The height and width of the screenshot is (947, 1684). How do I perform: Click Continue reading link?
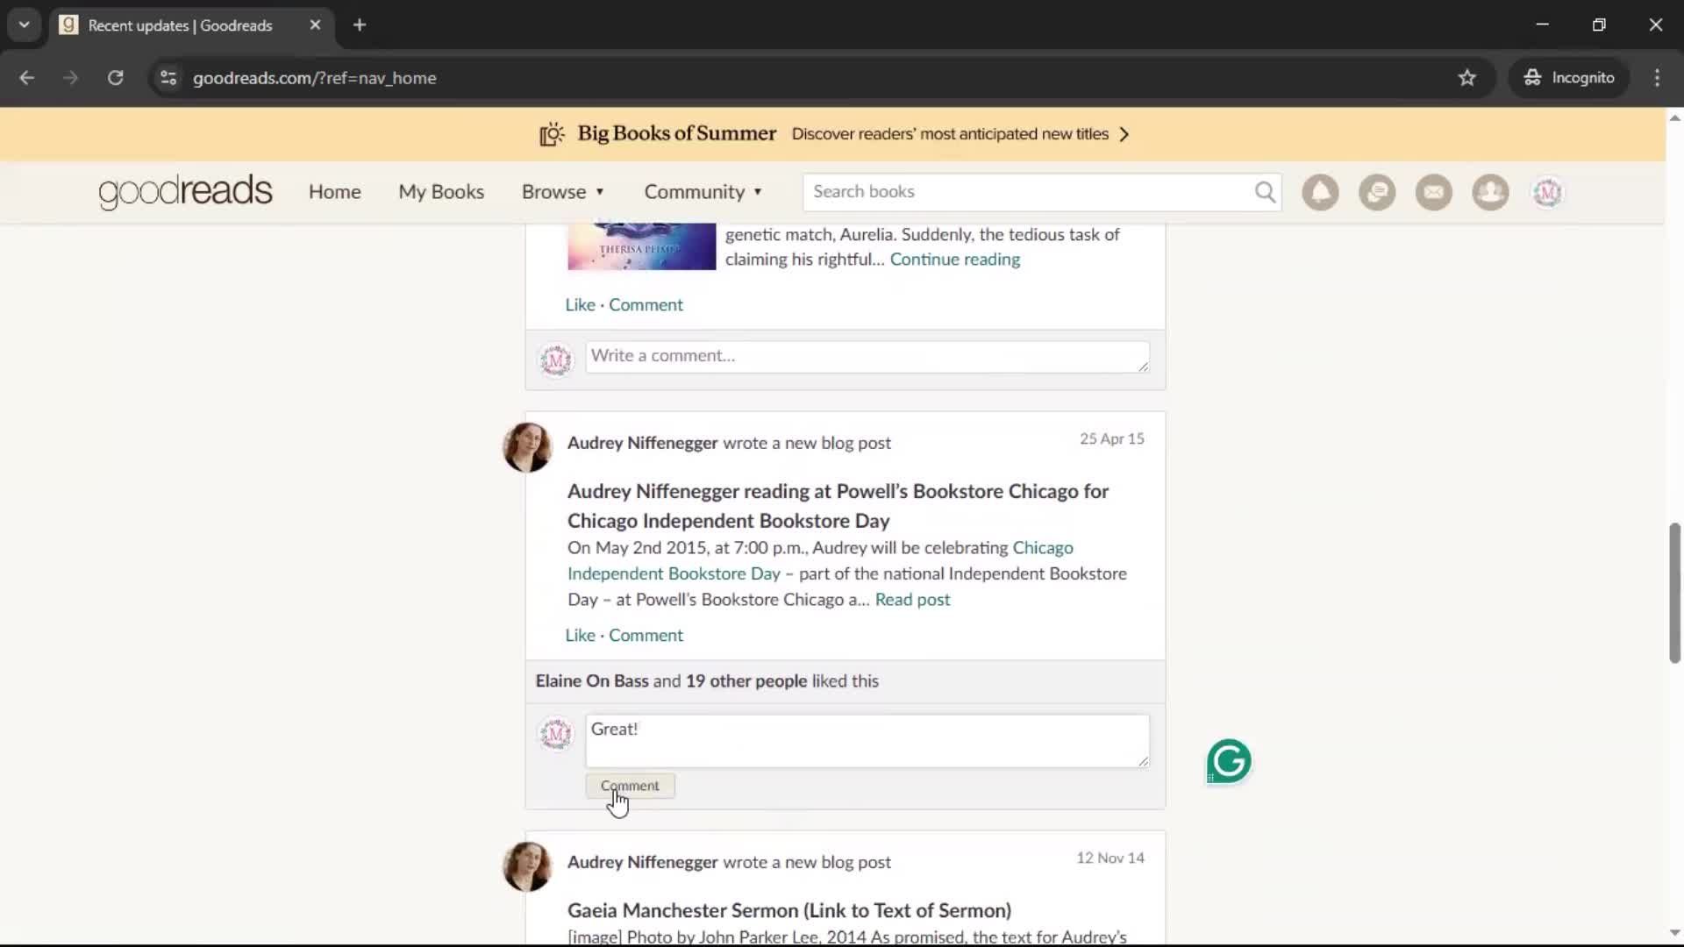click(955, 260)
